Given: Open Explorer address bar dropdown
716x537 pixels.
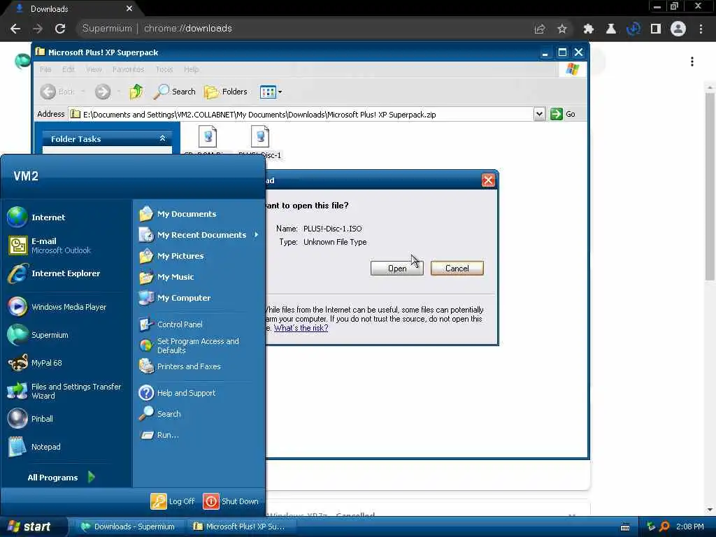Looking at the screenshot, I should click(539, 114).
